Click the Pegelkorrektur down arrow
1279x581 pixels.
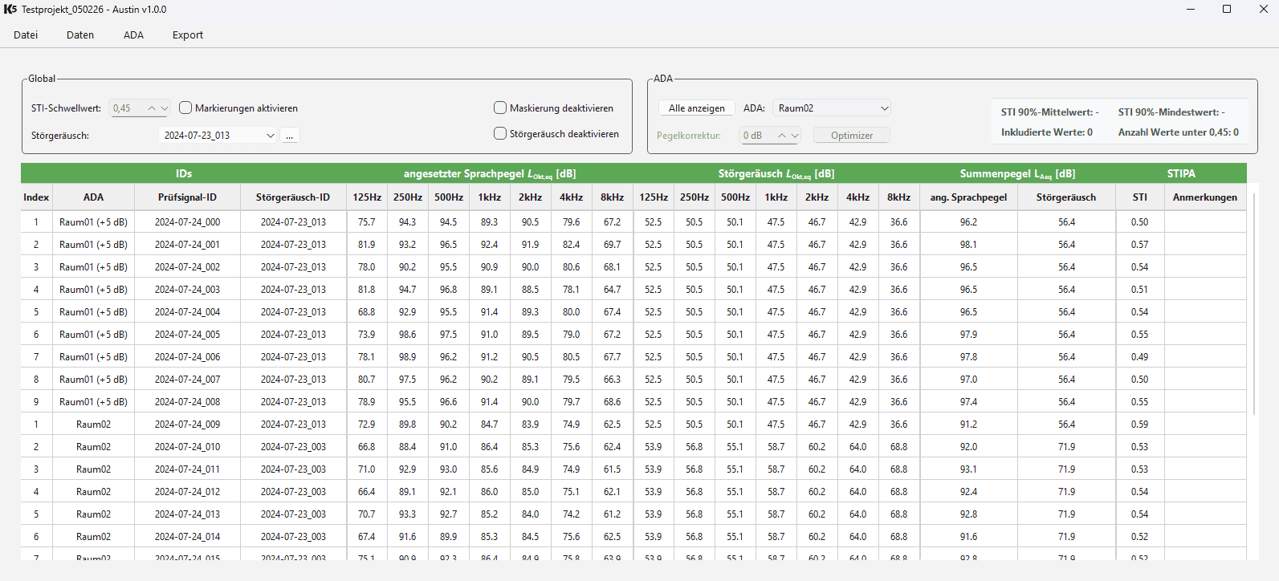(x=795, y=136)
